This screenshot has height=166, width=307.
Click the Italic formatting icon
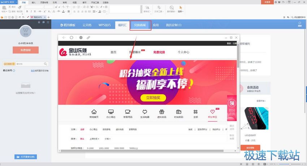pos(31,12)
